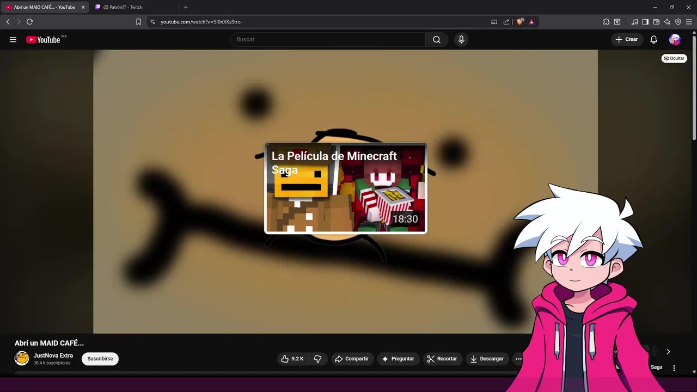This screenshot has width=697, height=392.
Task: Toggle the browser sidebar panel
Action: coord(645,22)
